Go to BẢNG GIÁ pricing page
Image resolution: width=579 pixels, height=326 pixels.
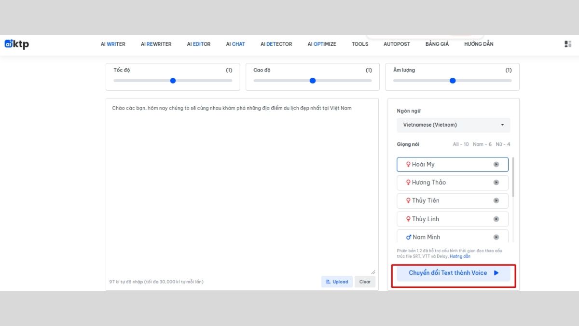(437, 44)
